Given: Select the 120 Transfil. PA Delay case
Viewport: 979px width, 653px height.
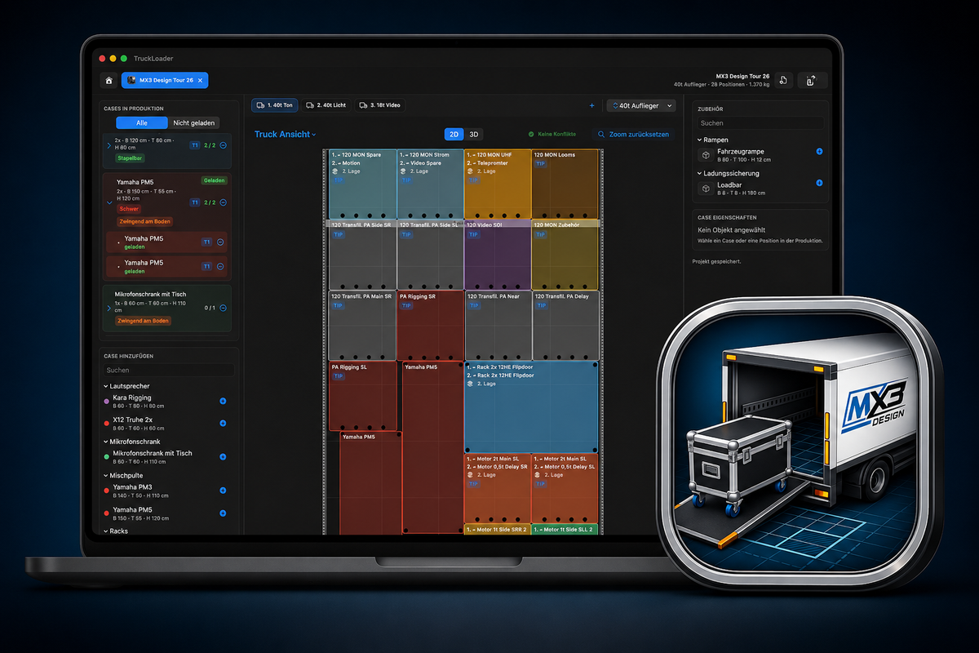Looking at the screenshot, I should (565, 326).
